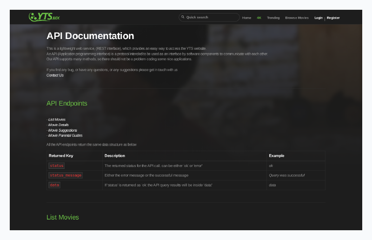Click the 'status_message' key code tag
Image resolution: width=372 pixels, height=240 pixels.
[65, 175]
